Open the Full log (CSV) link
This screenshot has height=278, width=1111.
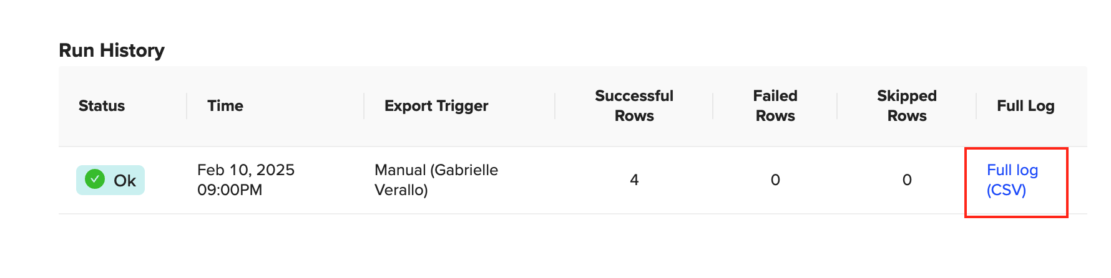1012,180
